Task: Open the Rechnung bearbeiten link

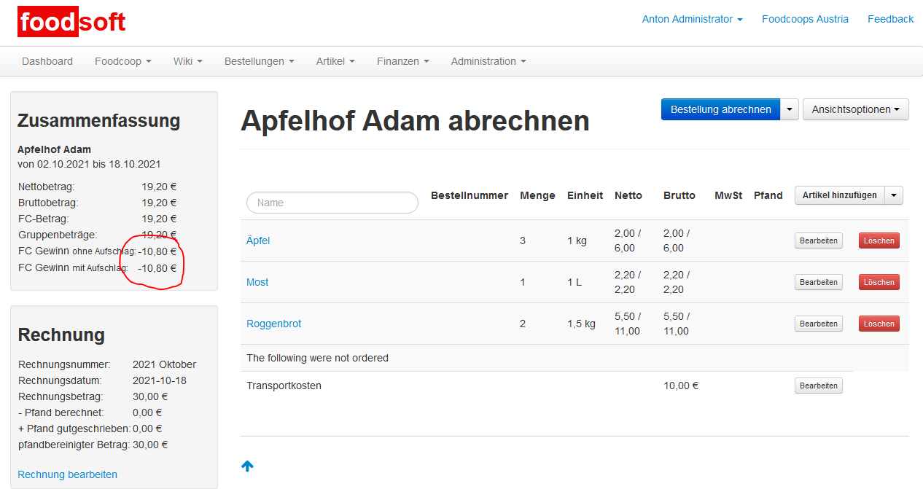Action: point(67,474)
